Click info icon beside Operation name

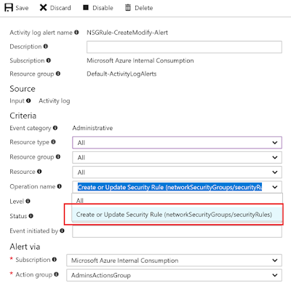tap(60, 186)
